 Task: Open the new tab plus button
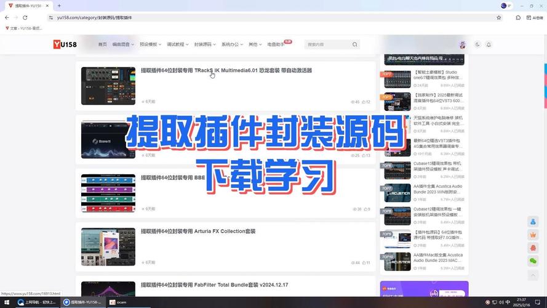click(x=59, y=6)
